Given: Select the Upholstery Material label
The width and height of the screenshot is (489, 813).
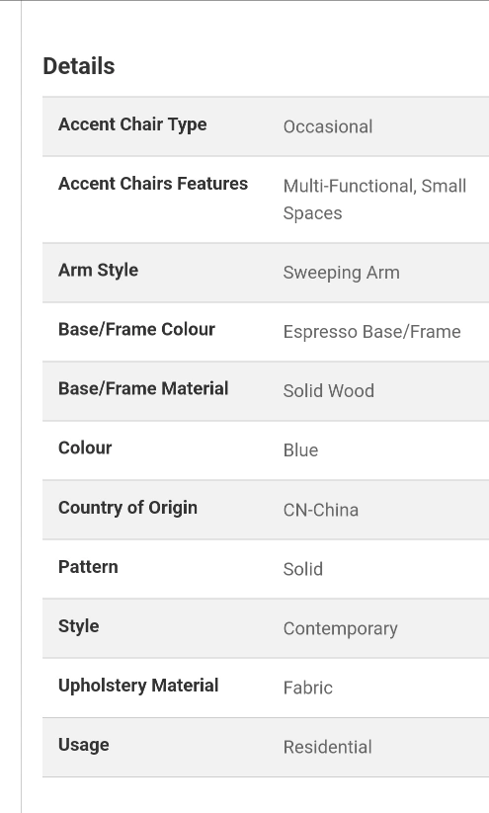Looking at the screenshot, I should pyautogui.click(x=138, y=686).
